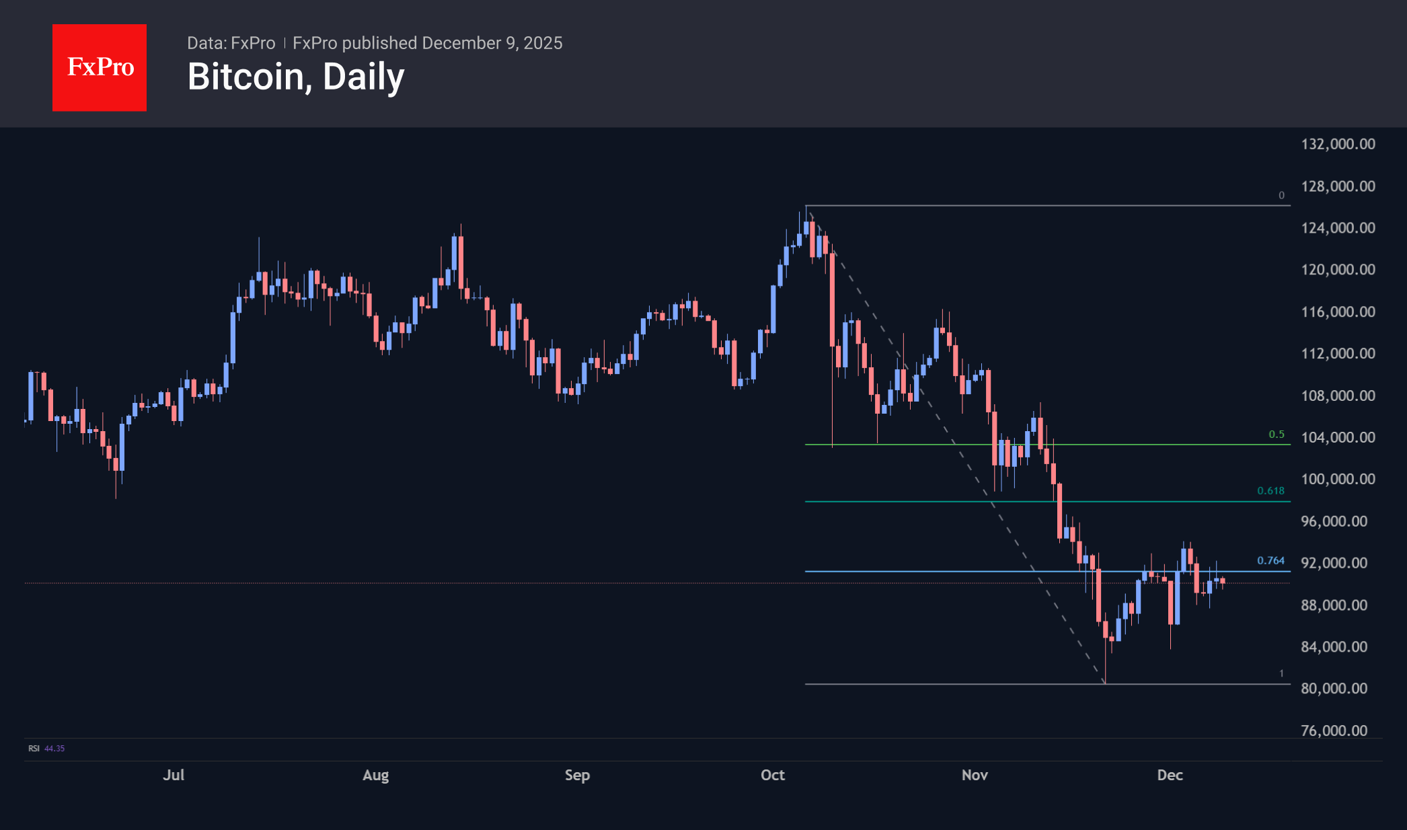Click the 76,000.00 price axis label
This screenshot has height=830, width=1407.
tap(1334, 730)
